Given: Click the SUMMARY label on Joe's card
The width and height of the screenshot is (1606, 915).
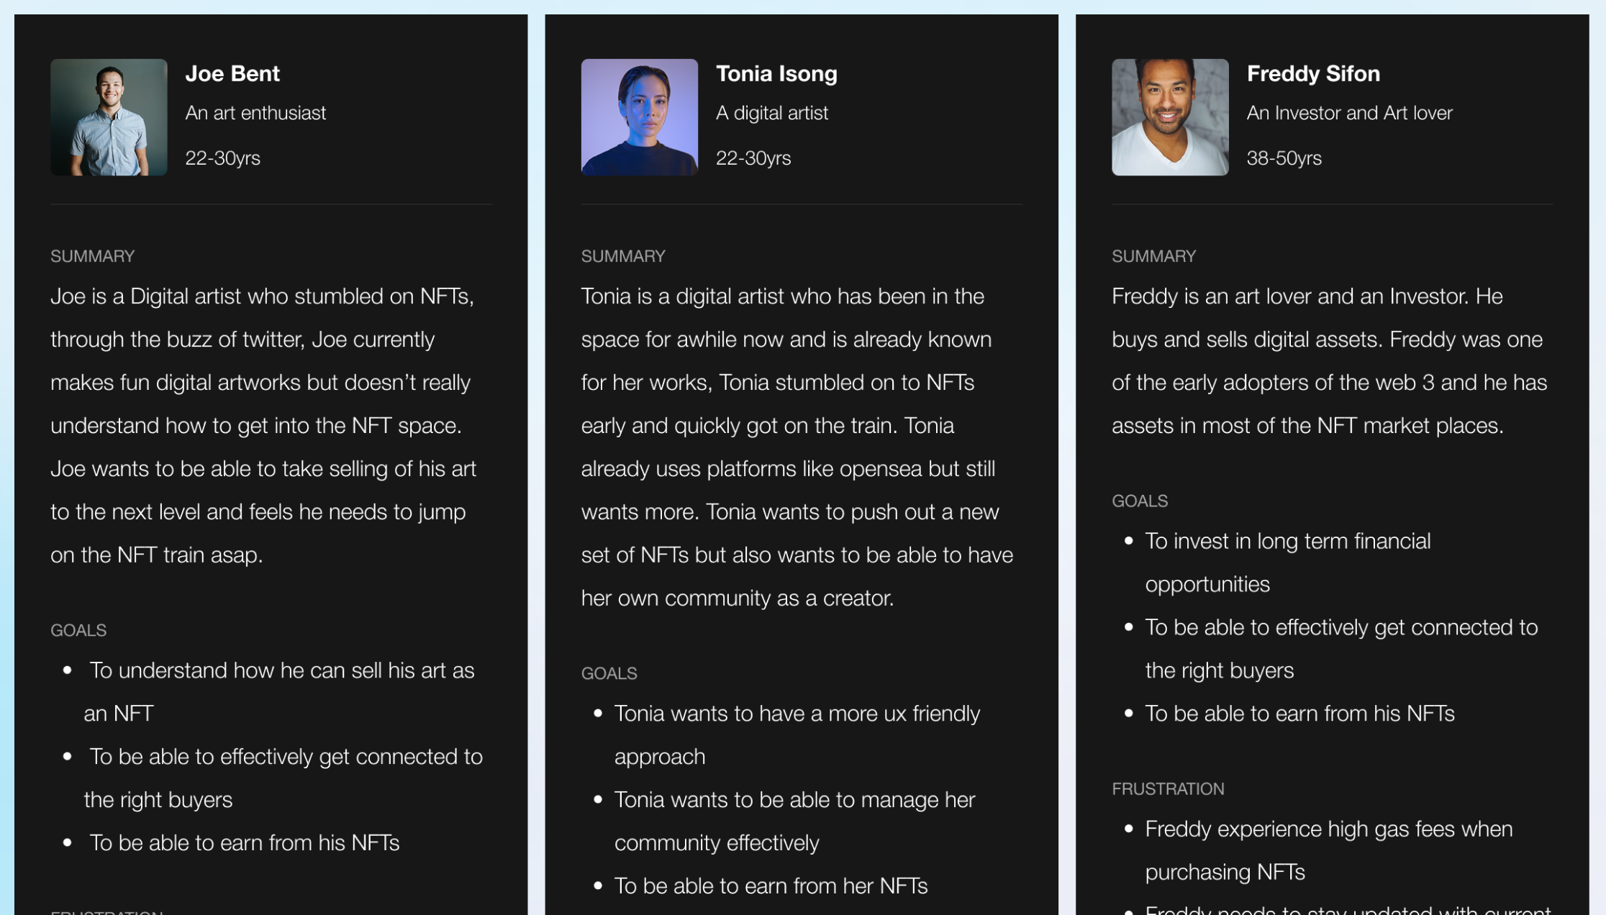Looking at the screenshot, I should [x=92, y=255].
